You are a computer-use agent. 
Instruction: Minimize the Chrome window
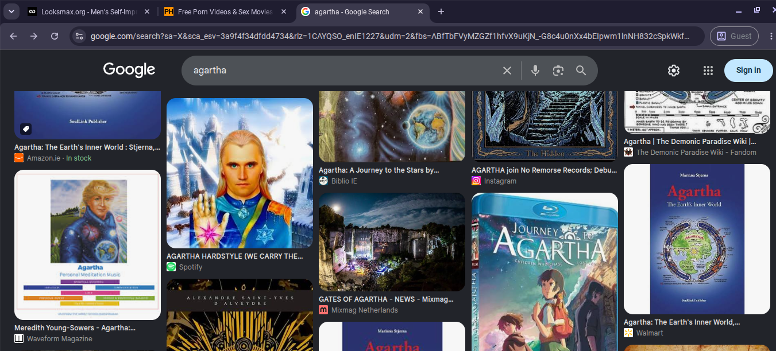(x=738, y=11)
